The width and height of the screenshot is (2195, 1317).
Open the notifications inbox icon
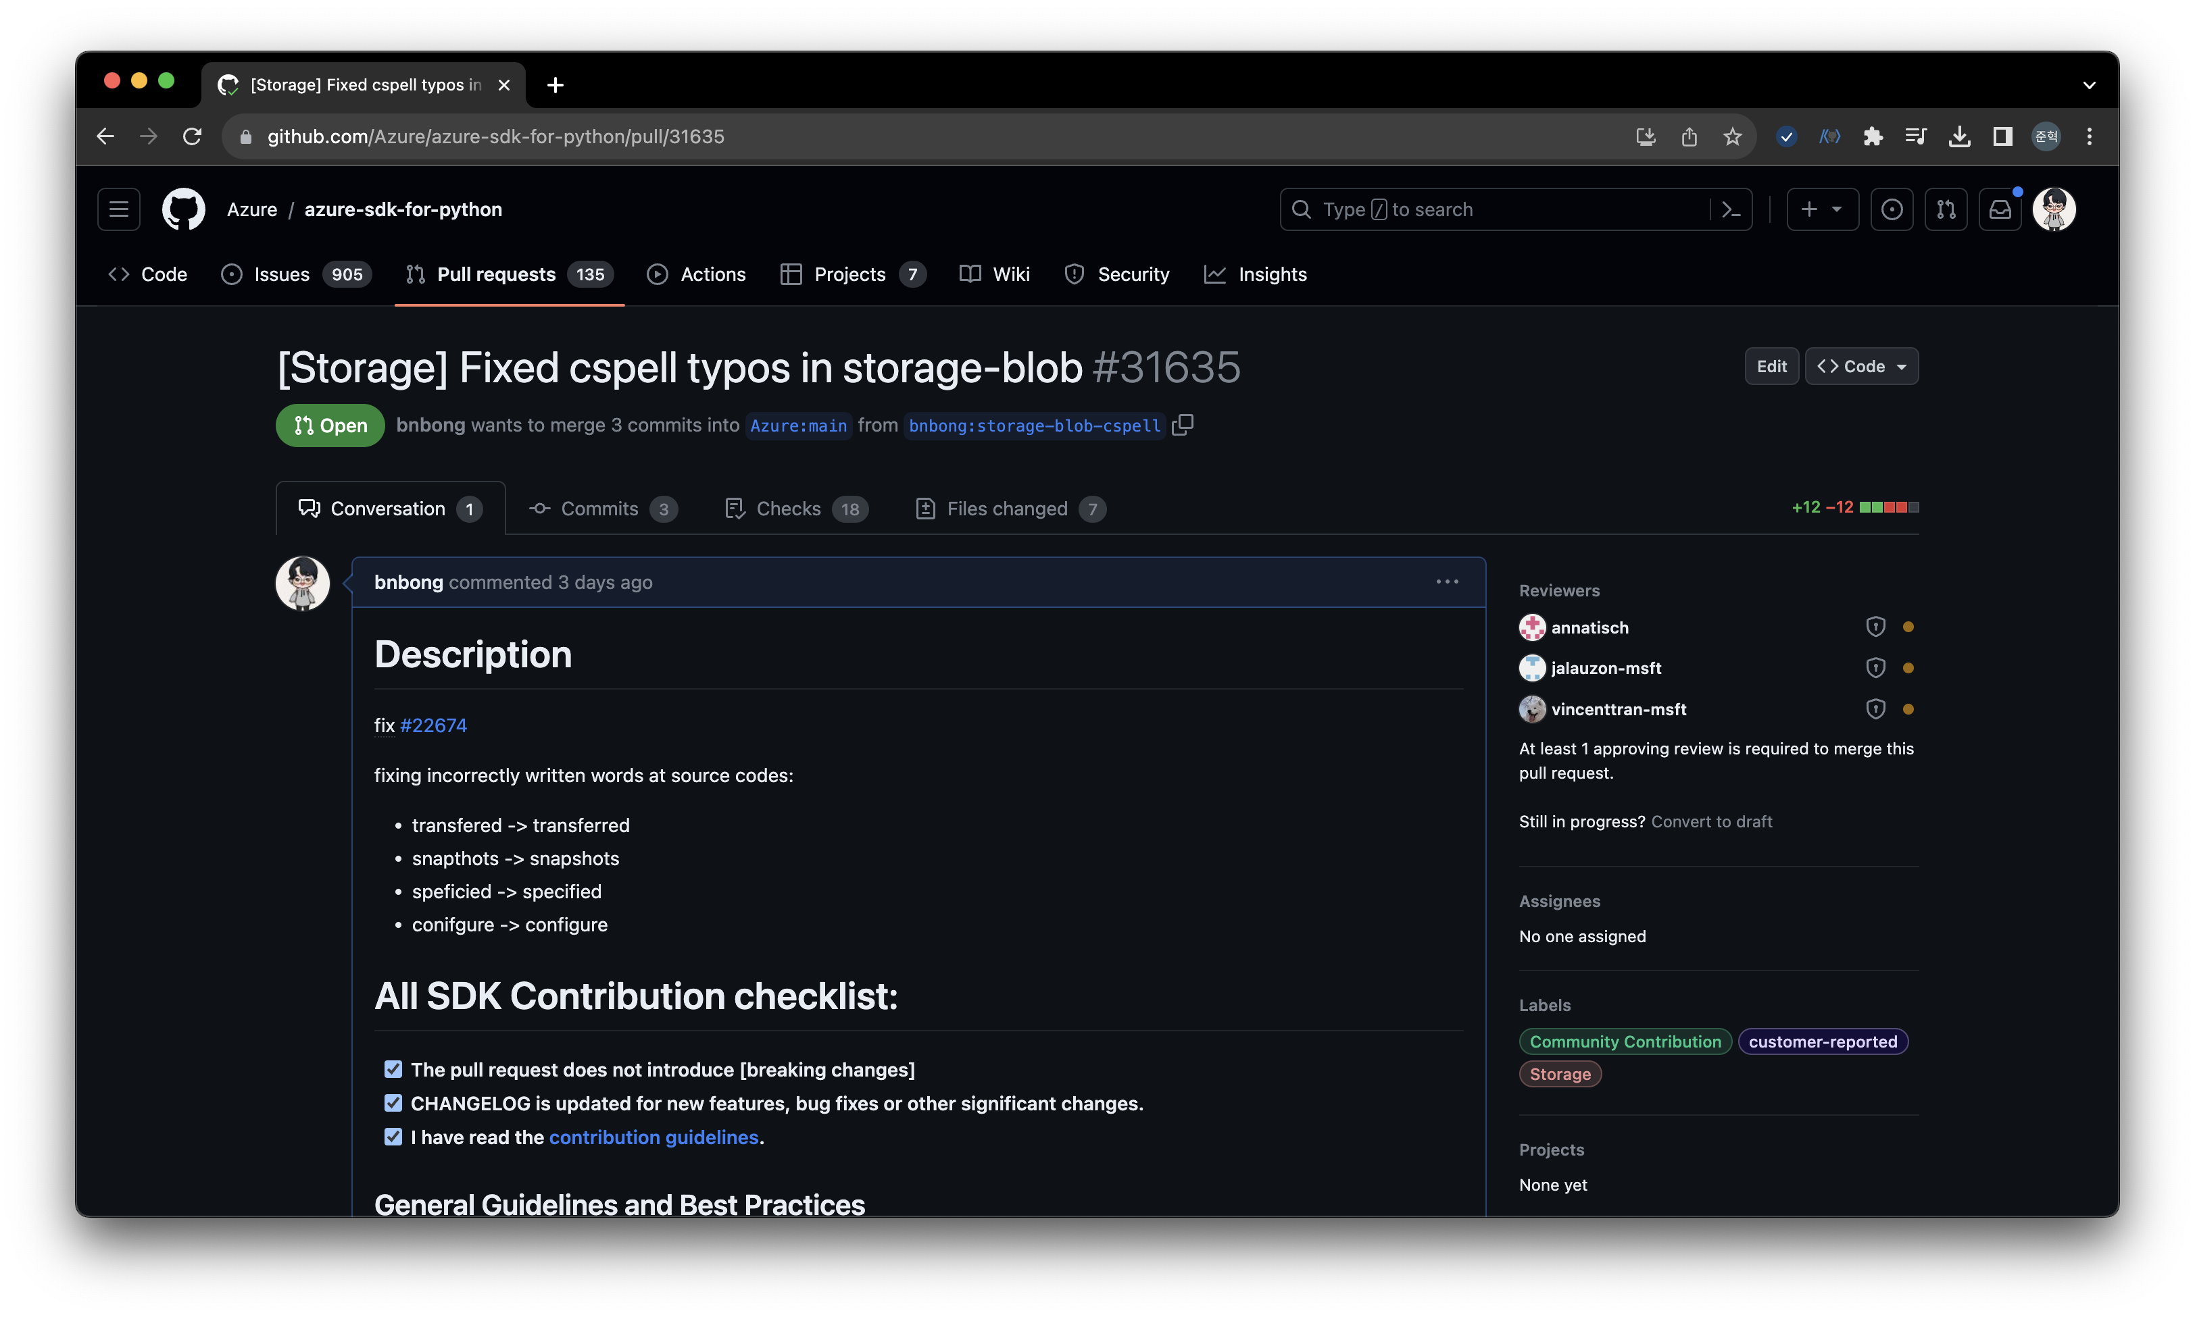click(2000, 209)
